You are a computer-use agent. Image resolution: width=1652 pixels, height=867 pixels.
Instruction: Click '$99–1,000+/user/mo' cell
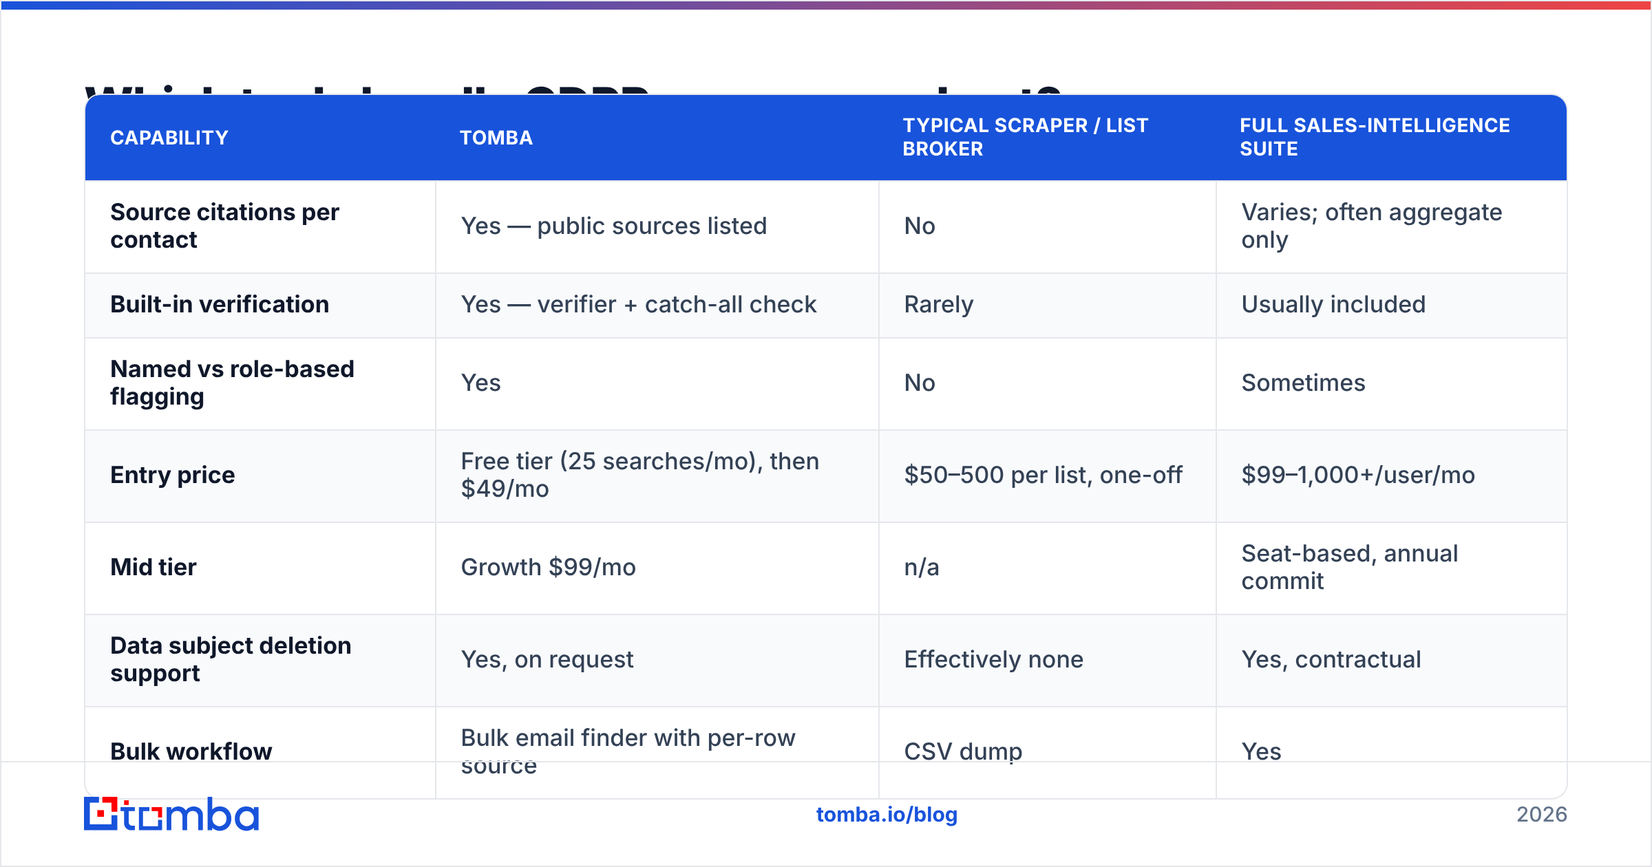(1358, 475)
